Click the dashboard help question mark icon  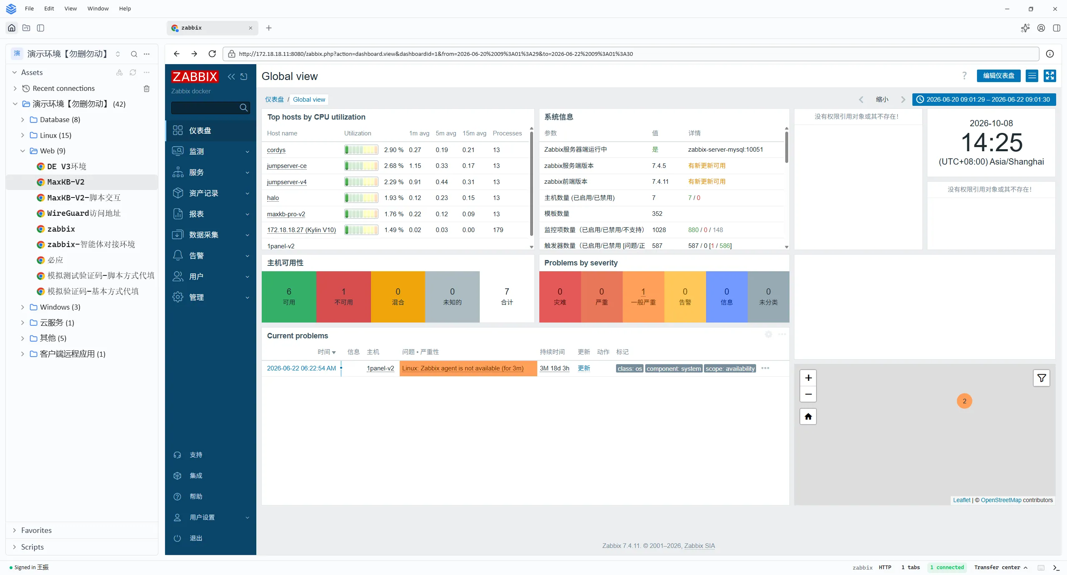[964, 76]
